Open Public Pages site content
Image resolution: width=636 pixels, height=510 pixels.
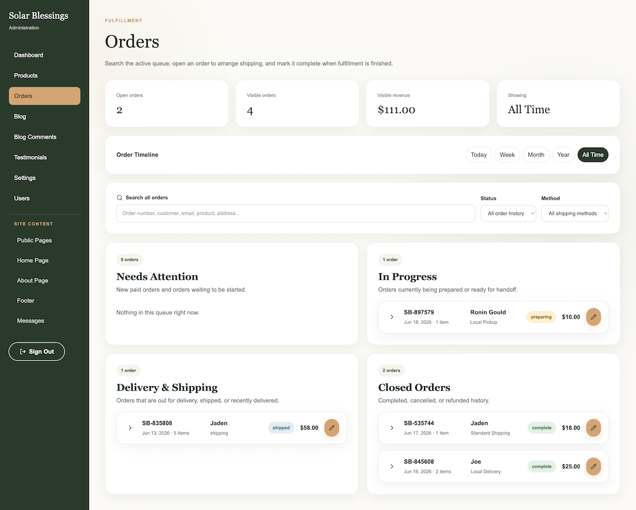[34, 240]
